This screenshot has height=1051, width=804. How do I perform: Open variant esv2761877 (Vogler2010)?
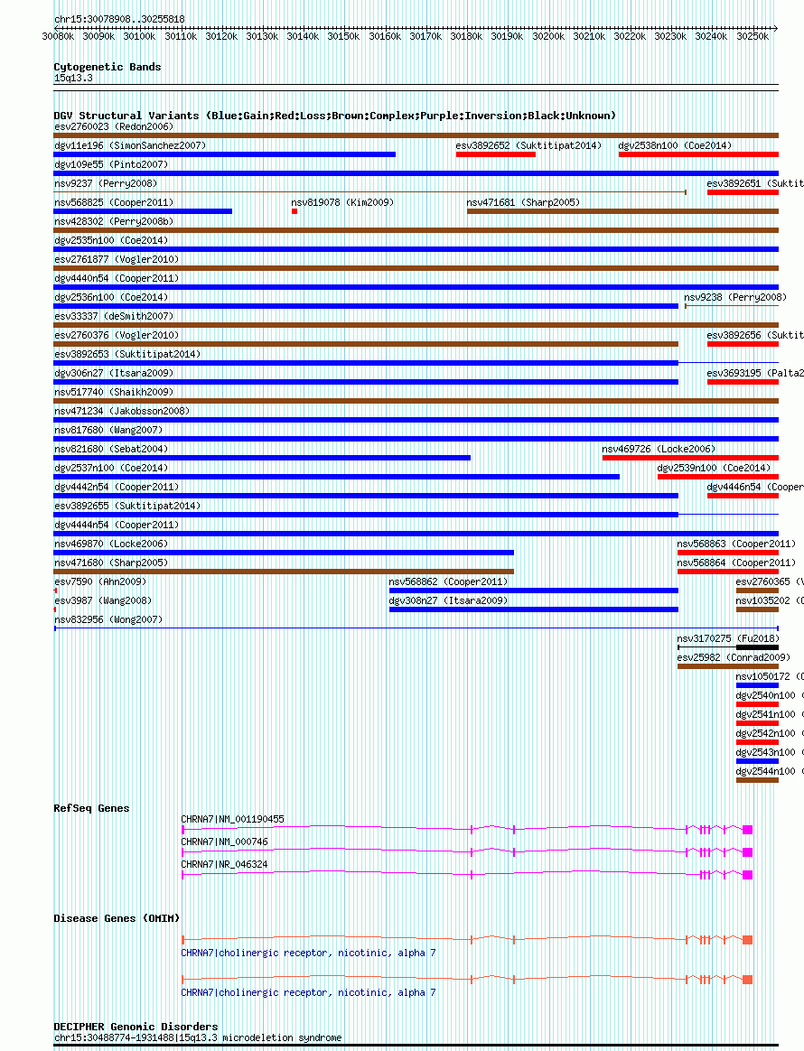(117, 259)
